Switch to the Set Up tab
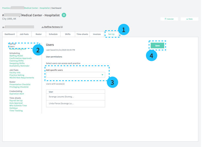The width and height of the screenshot is (202, 147). click(x=111, y=34)
